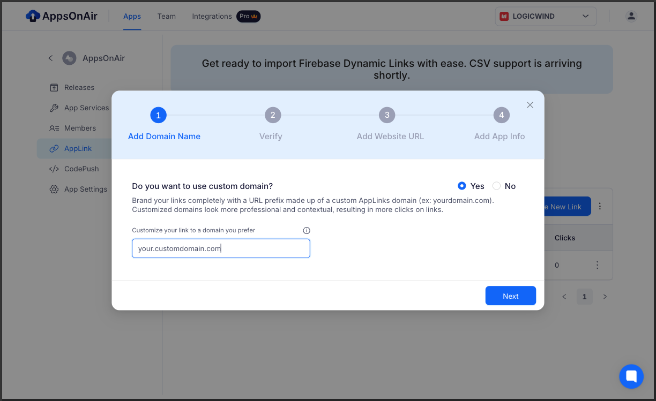Image resolution: width=656 pixels, height=401 pixels.
Task: Click the Next button
Action: pos(511,296)
